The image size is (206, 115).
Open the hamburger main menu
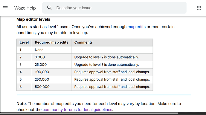pyautogui.click(x=5, y=8)
